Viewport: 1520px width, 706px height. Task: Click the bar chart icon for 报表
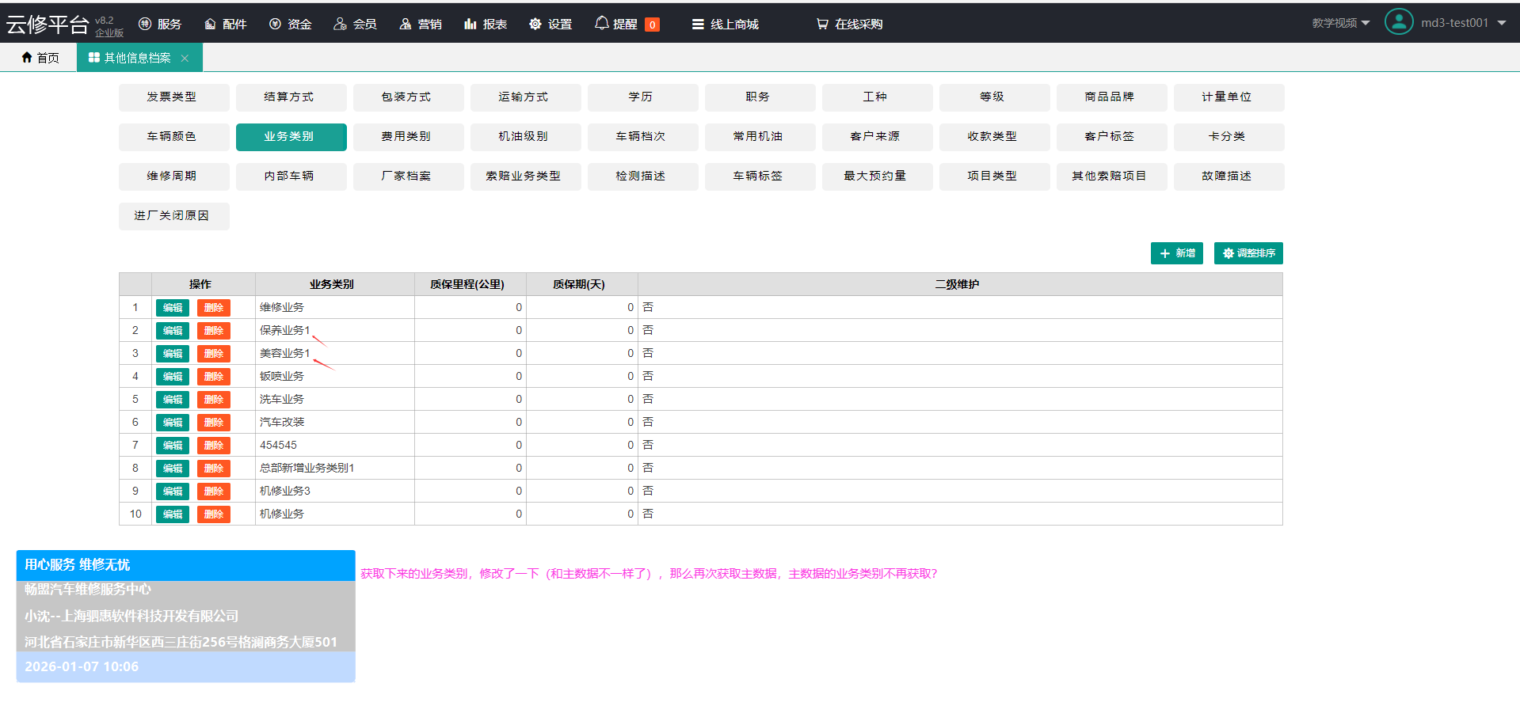(470, 25)
